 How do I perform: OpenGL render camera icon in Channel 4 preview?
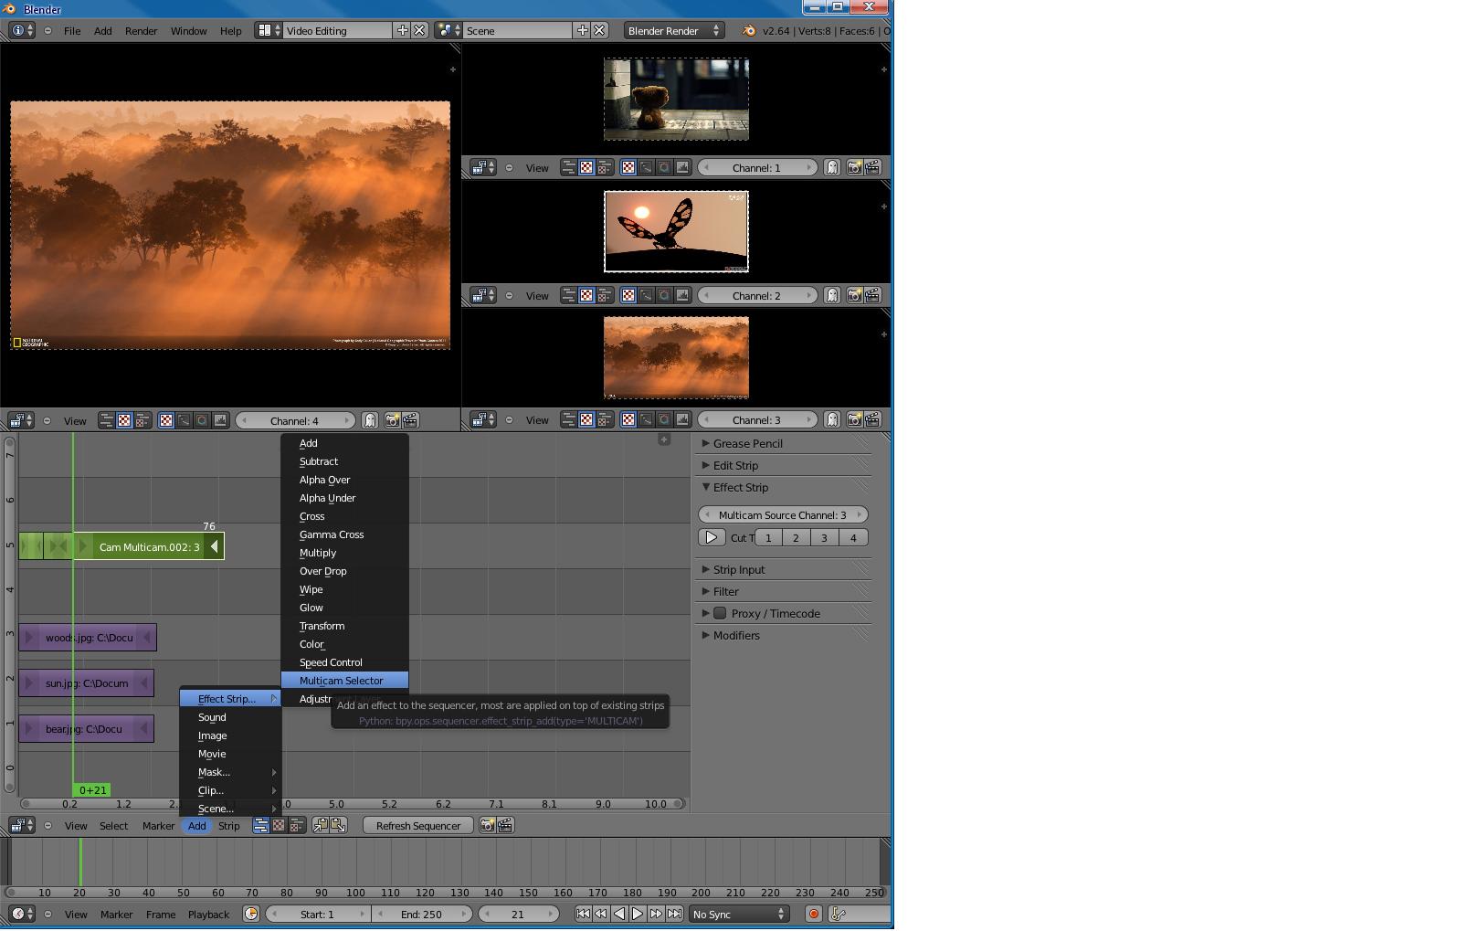[392, 420]
